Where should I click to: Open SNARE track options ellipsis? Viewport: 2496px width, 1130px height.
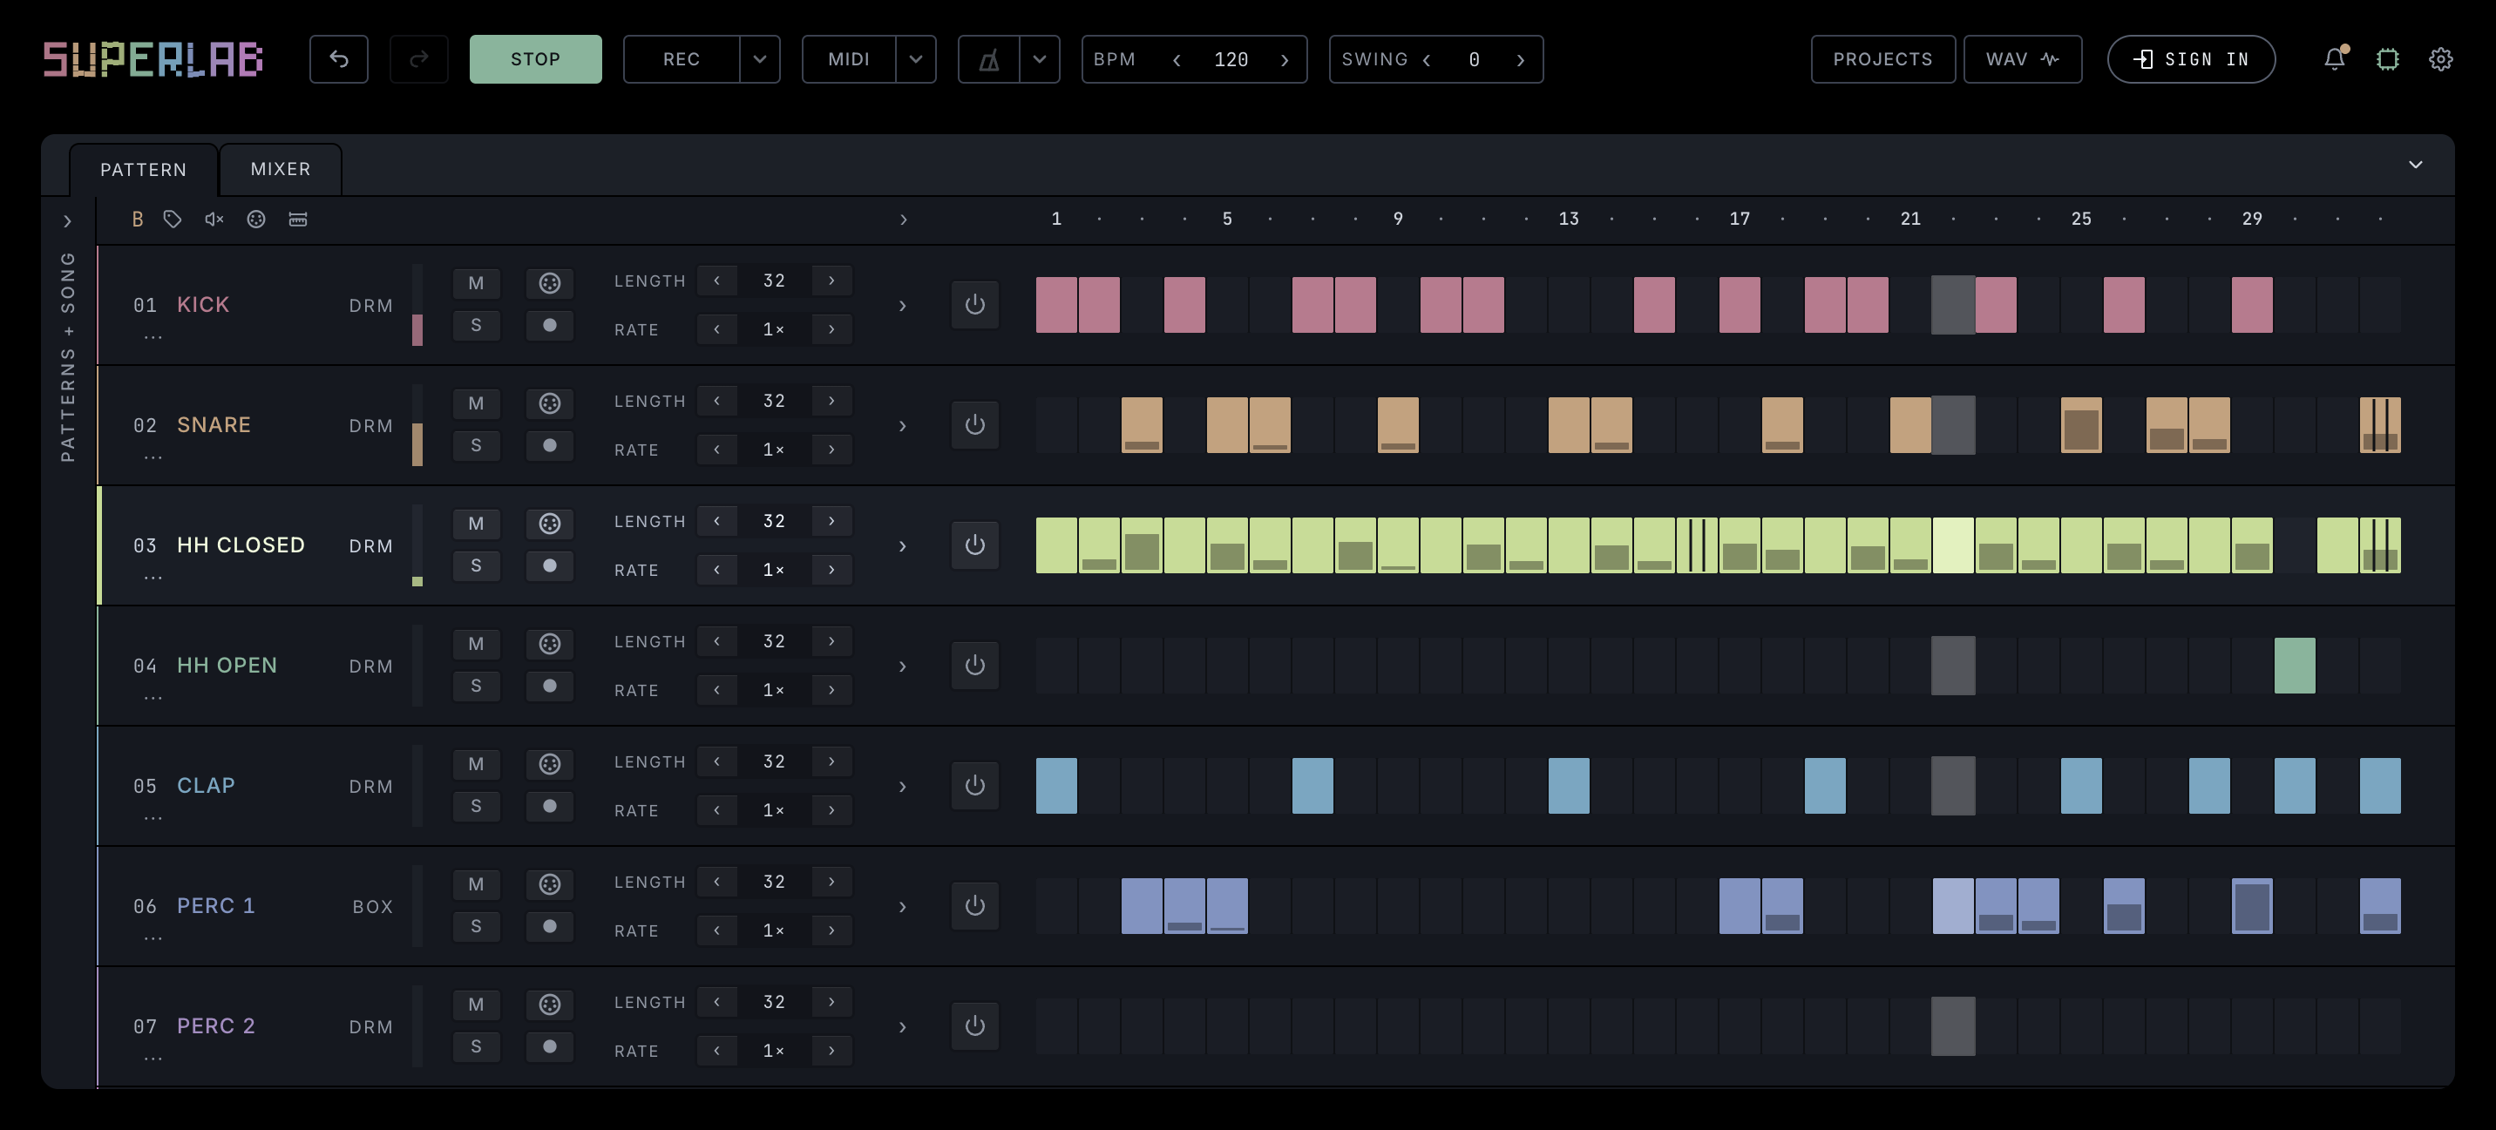[x=153, y=457]
